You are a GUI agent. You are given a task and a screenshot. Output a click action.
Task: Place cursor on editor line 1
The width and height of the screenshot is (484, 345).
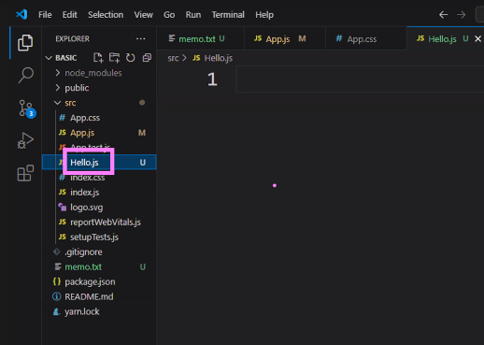[360, 79]
